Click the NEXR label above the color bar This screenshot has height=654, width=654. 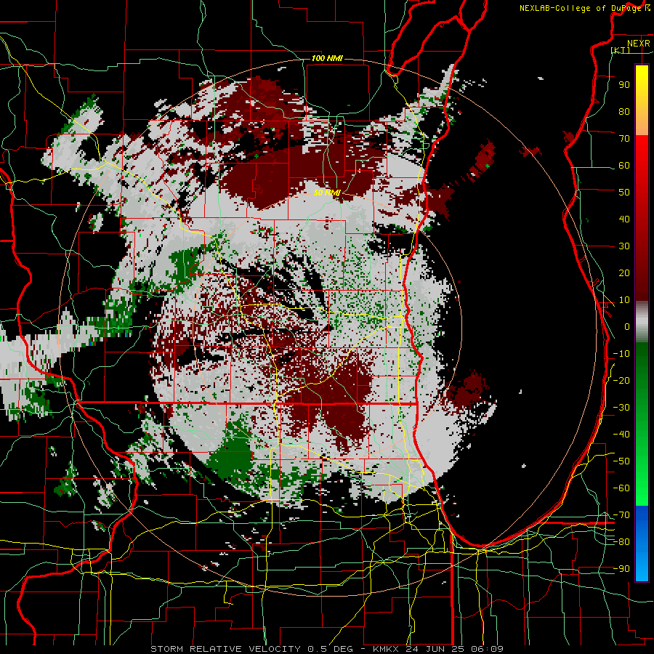tap(639, 44)
